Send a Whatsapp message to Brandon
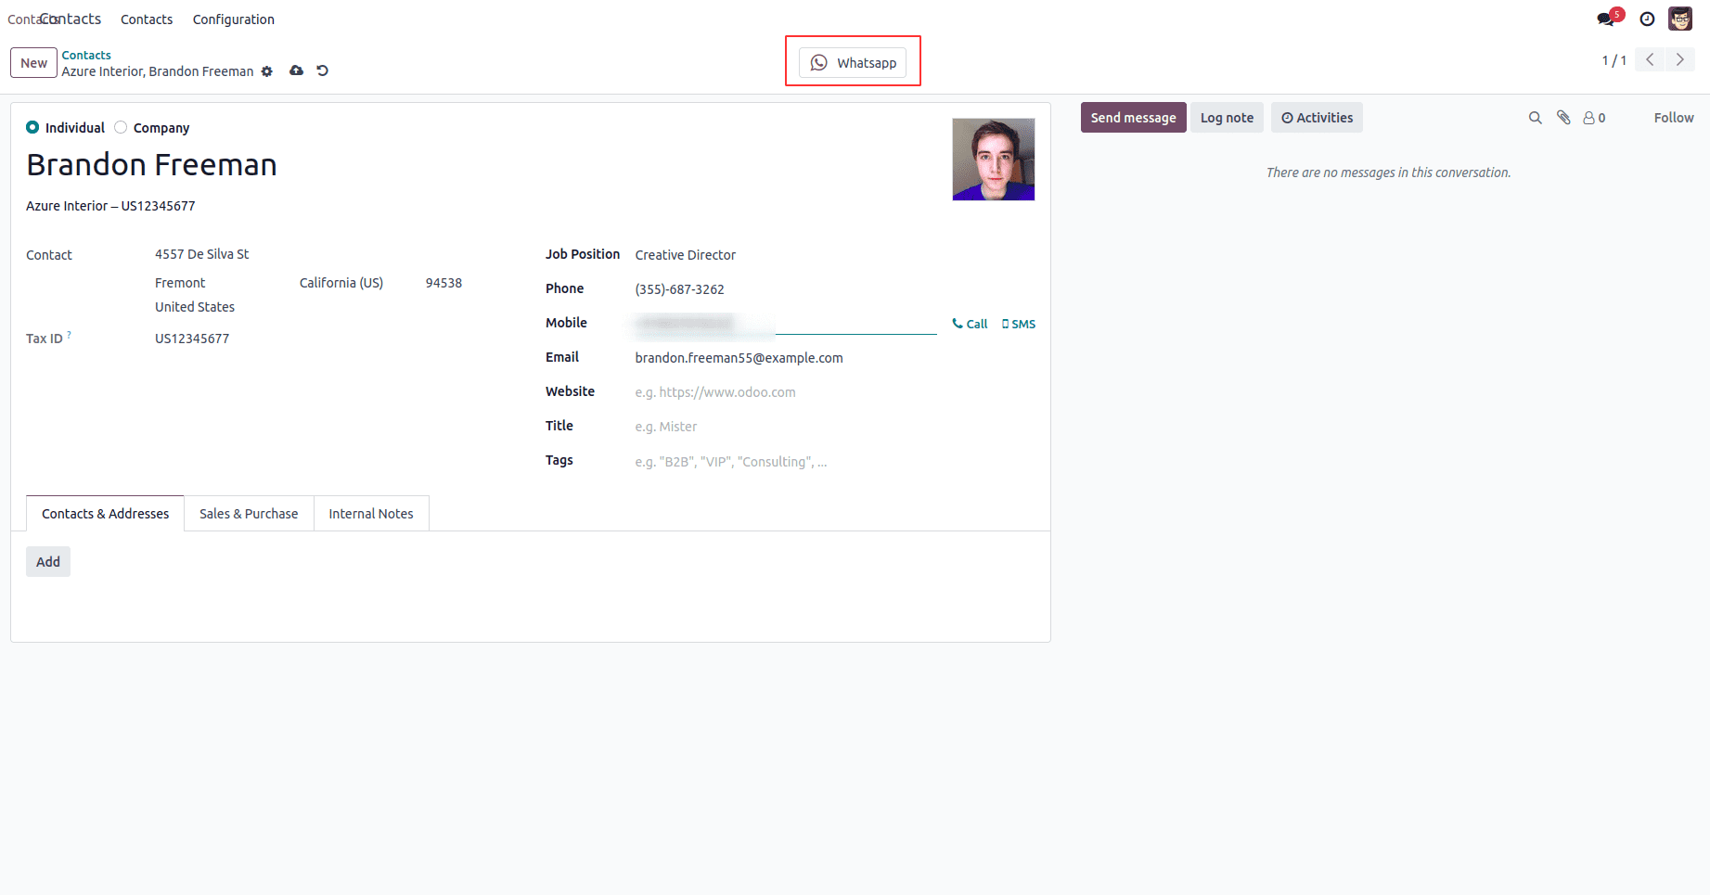This screenshot has width=1710, height=895. click(853, 62)
